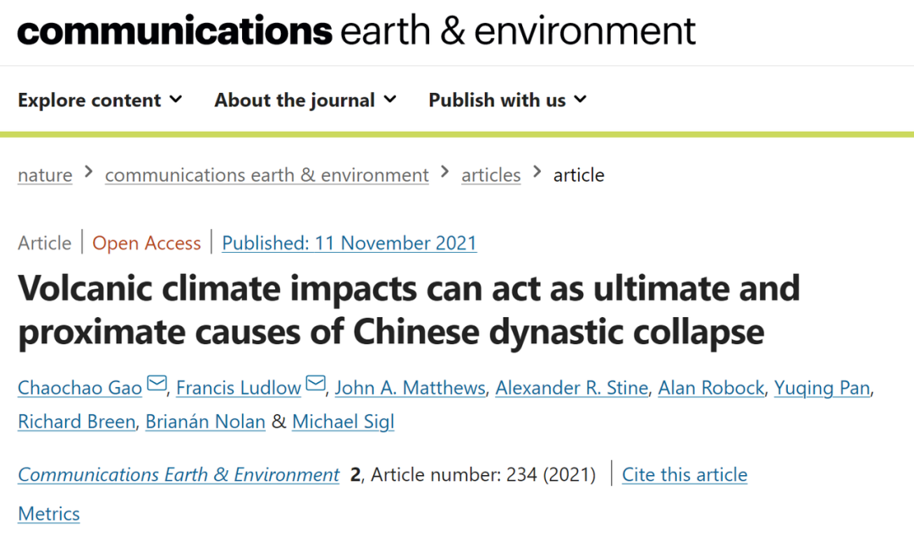The width and height of the screenshot is (914, 536).
Task: Open the Communications Earth & Environment journal link
Action: tap(179, 475)
